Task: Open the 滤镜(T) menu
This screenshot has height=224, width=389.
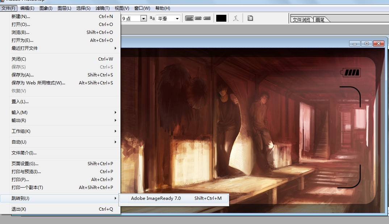Action: [x=103, y=8]
